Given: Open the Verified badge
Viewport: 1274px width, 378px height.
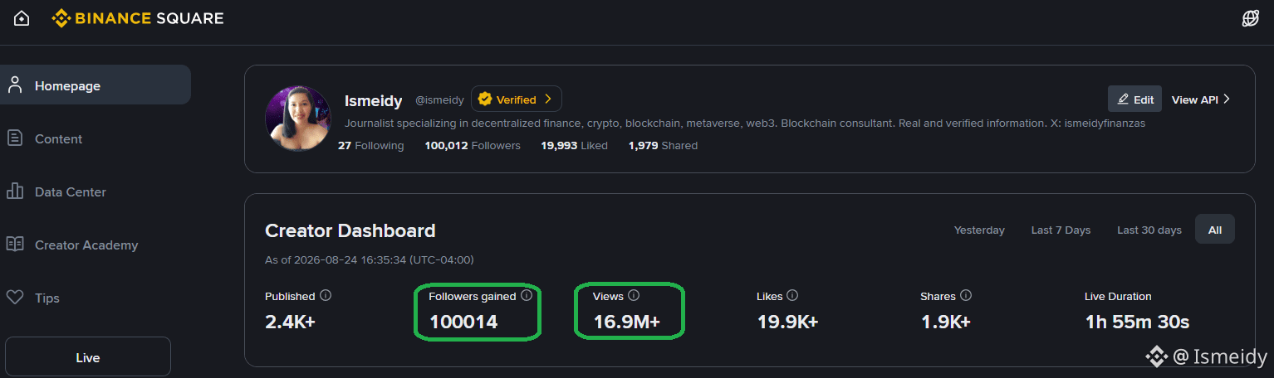Looking at the screenshot, I should point(517,99).
